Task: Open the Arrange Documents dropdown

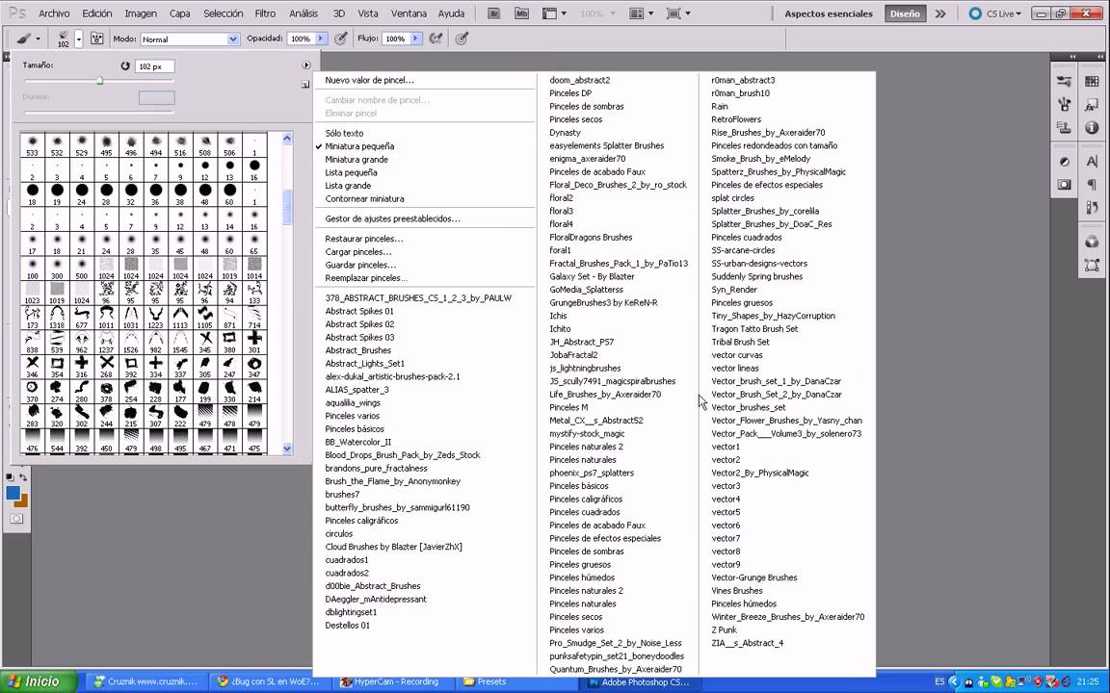Action: coord(642,13)
